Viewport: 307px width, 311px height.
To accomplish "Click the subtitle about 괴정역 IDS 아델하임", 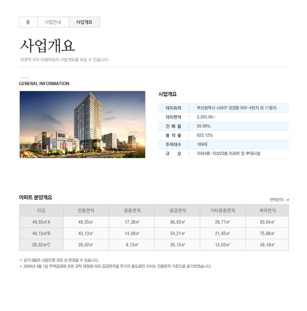I will coord(65,60).
